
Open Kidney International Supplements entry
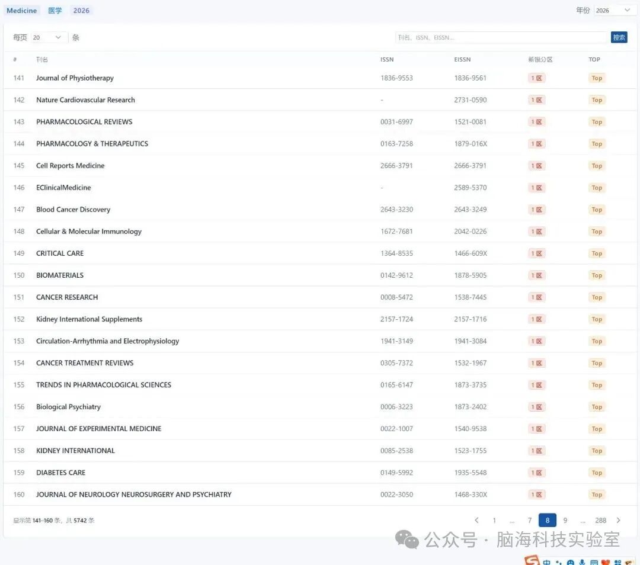tap(89, 319)
